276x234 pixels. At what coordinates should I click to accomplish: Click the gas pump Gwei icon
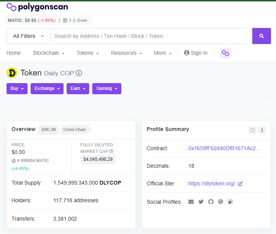pos(65,20)
